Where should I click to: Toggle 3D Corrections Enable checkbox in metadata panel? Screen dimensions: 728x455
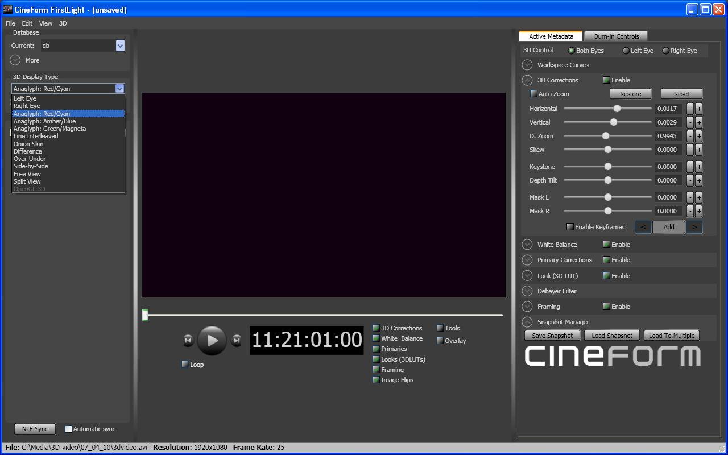pyautogui.click(x=606, y=80)
